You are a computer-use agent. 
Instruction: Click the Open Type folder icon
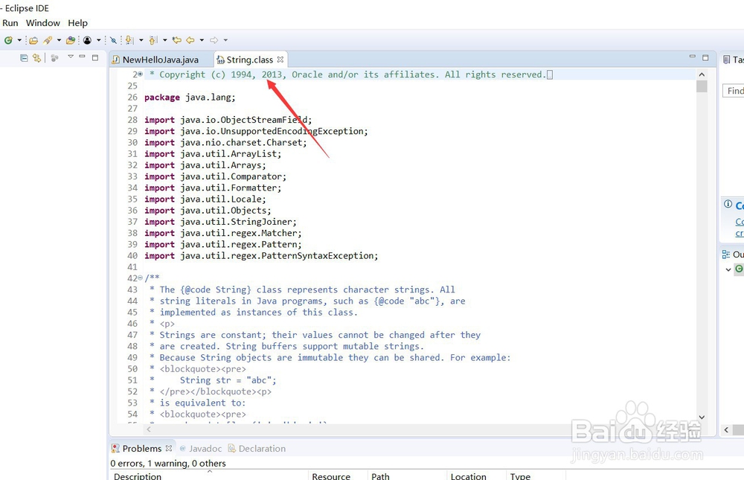[33, 40]
